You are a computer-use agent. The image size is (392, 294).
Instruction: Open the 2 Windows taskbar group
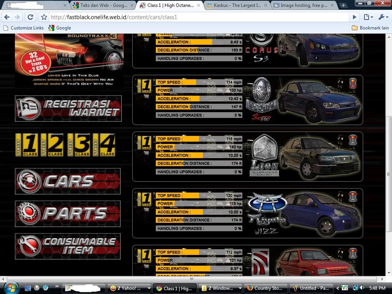[x=220, y=288]
